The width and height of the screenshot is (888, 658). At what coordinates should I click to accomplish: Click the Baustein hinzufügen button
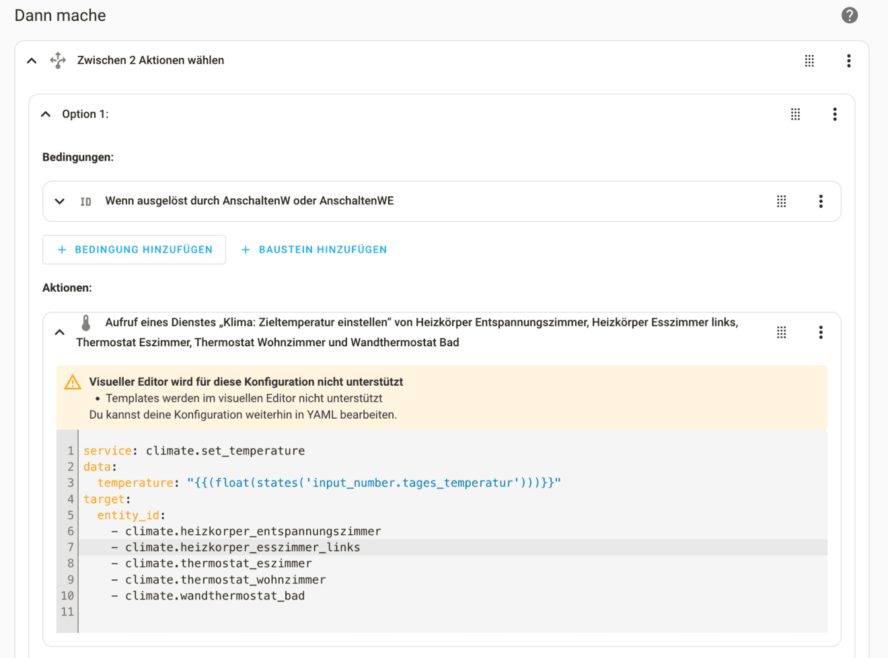(x=314, y=250)
